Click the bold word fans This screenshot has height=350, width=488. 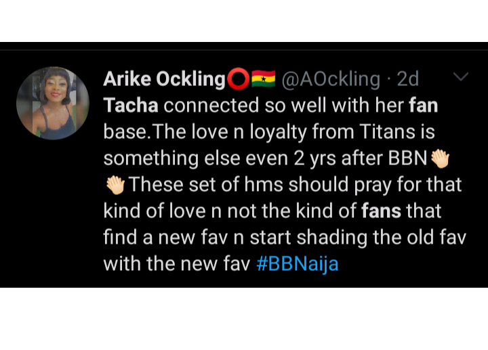pos(382,211)
